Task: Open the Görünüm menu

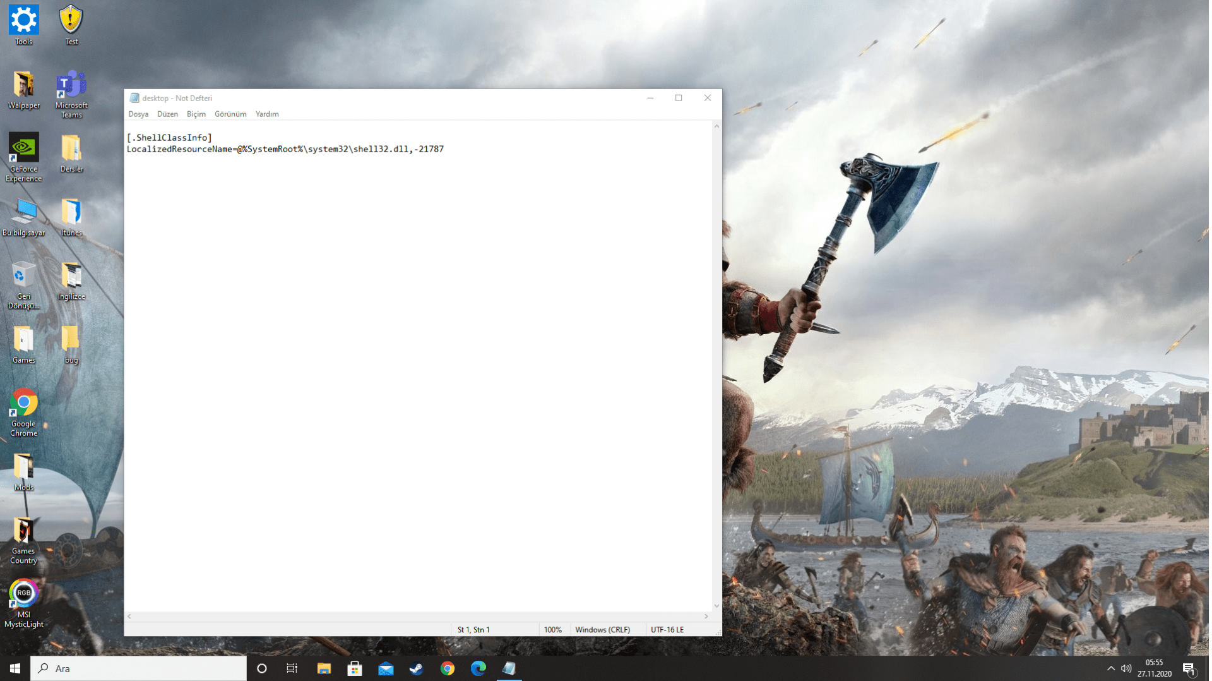Action: pyautogui.click(x=230, y=114)
